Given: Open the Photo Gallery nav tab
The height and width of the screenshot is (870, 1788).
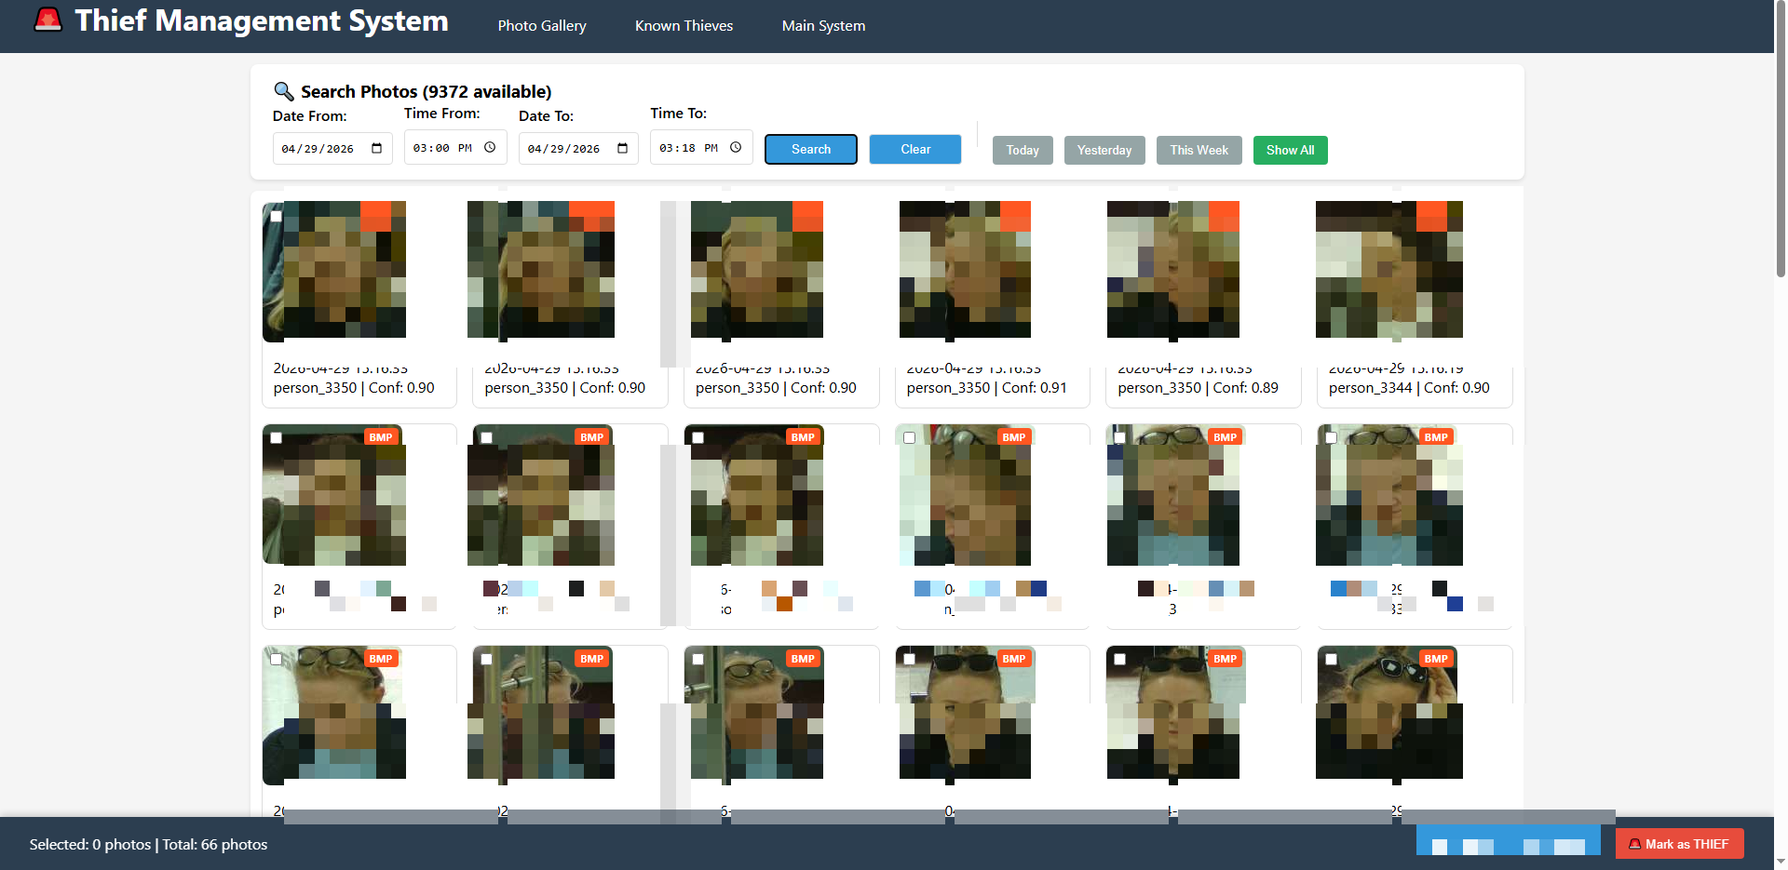Looking at the screenshot, I should (542, 26).
